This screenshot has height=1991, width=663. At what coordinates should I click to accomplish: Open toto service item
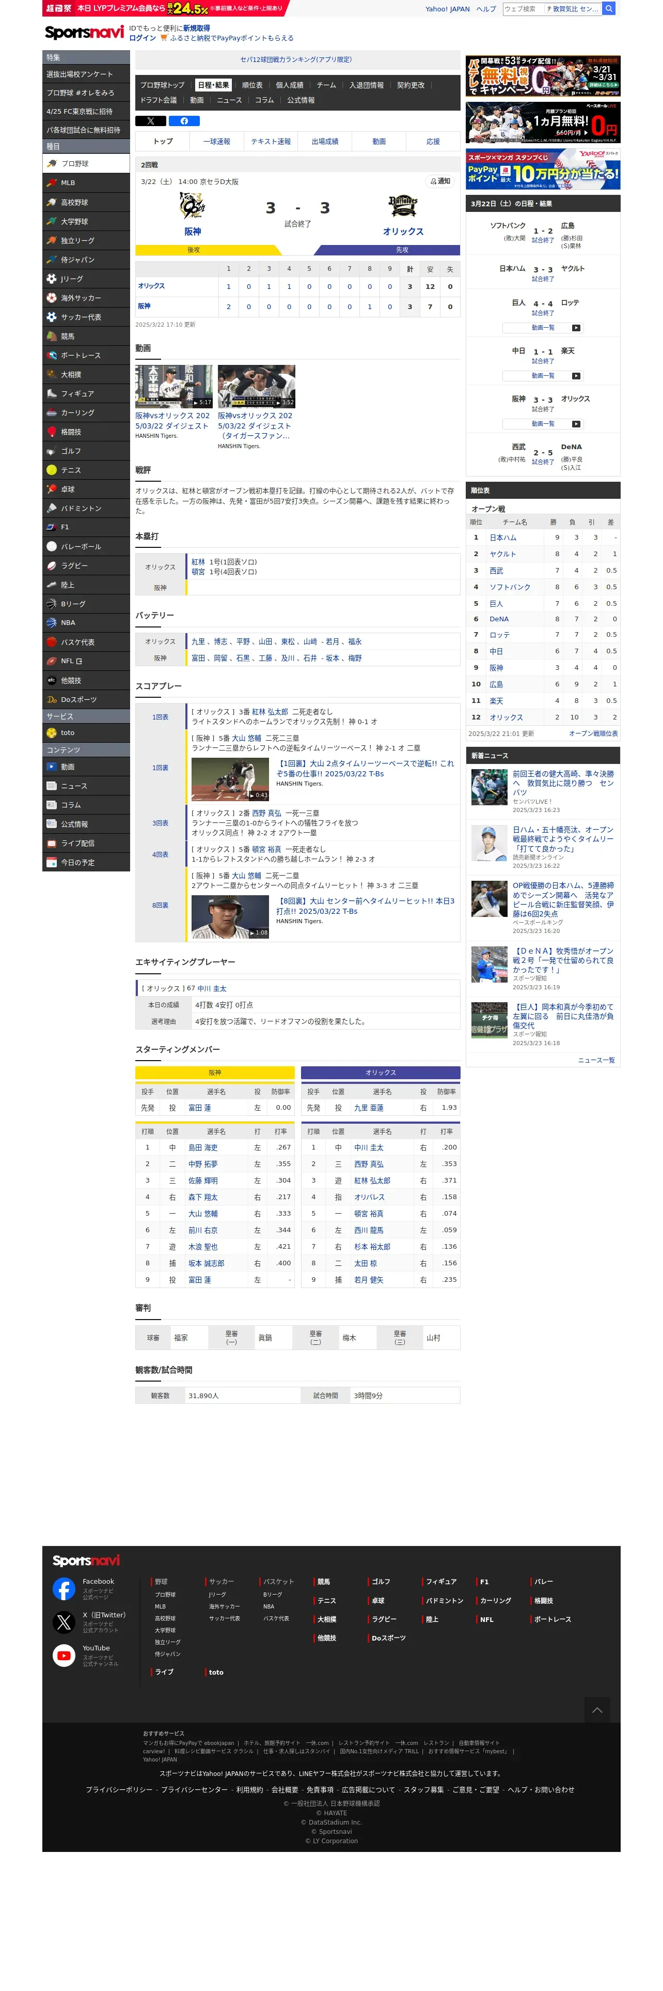[86, 733]
